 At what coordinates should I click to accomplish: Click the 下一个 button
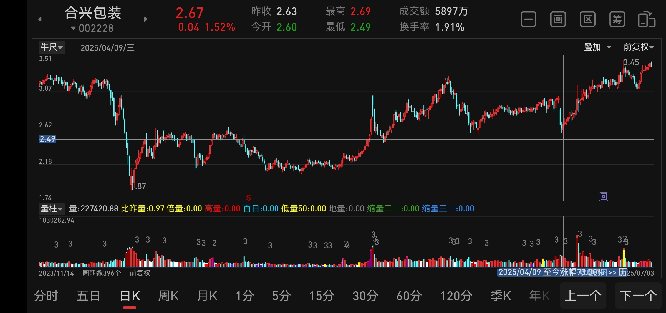[638, 296]
